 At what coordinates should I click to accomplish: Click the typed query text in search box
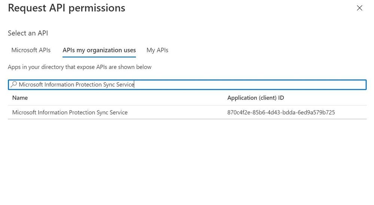[76, 85]
